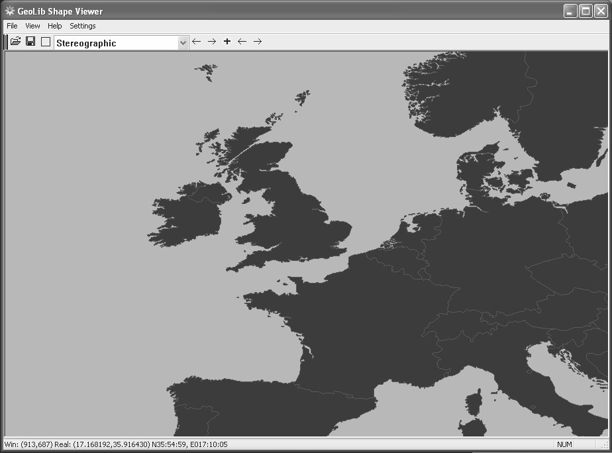Click the GeoLib gear icon in title bar

(10, 11)
